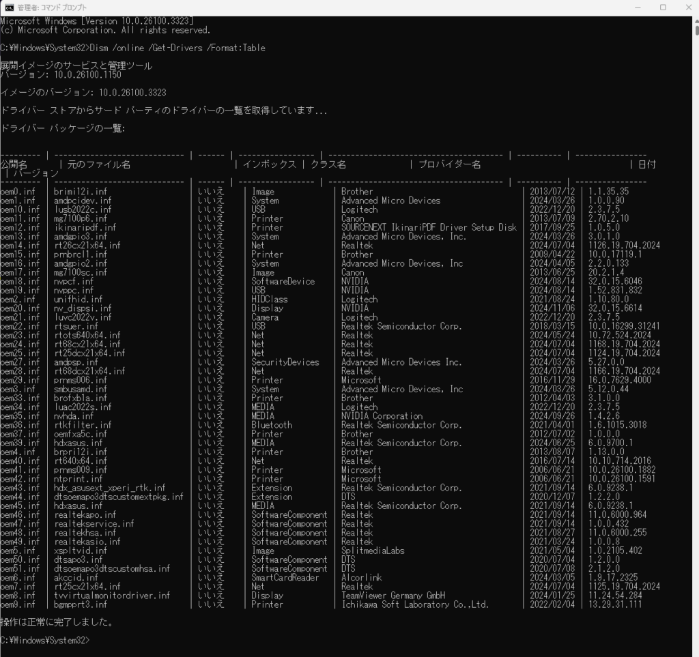Click the version '10.0.26100.1882'
The width and height of the screenshot is (699, 657).
click(622, 470)
